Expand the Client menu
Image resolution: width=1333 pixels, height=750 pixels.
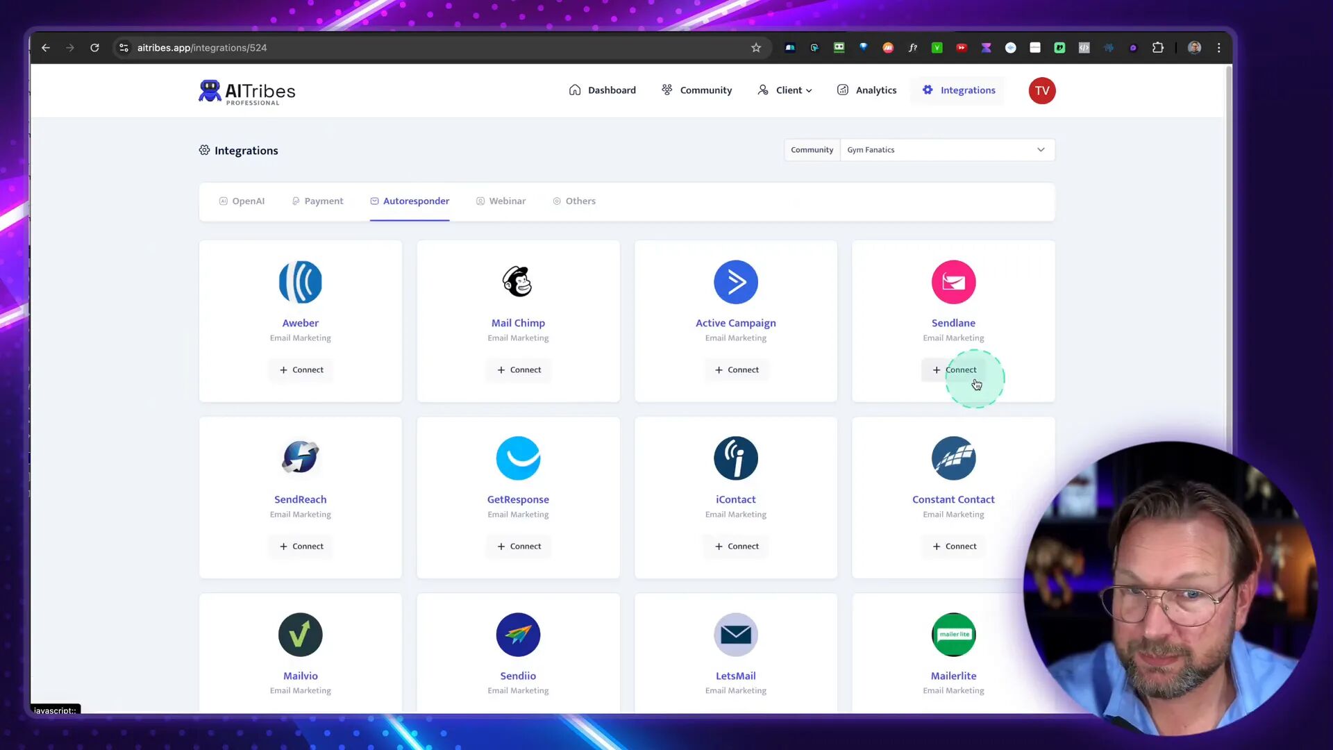(x=785, y=90)
